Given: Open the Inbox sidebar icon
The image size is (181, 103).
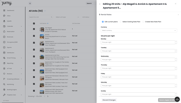Looking at the screenshot, I should point(4,16).
